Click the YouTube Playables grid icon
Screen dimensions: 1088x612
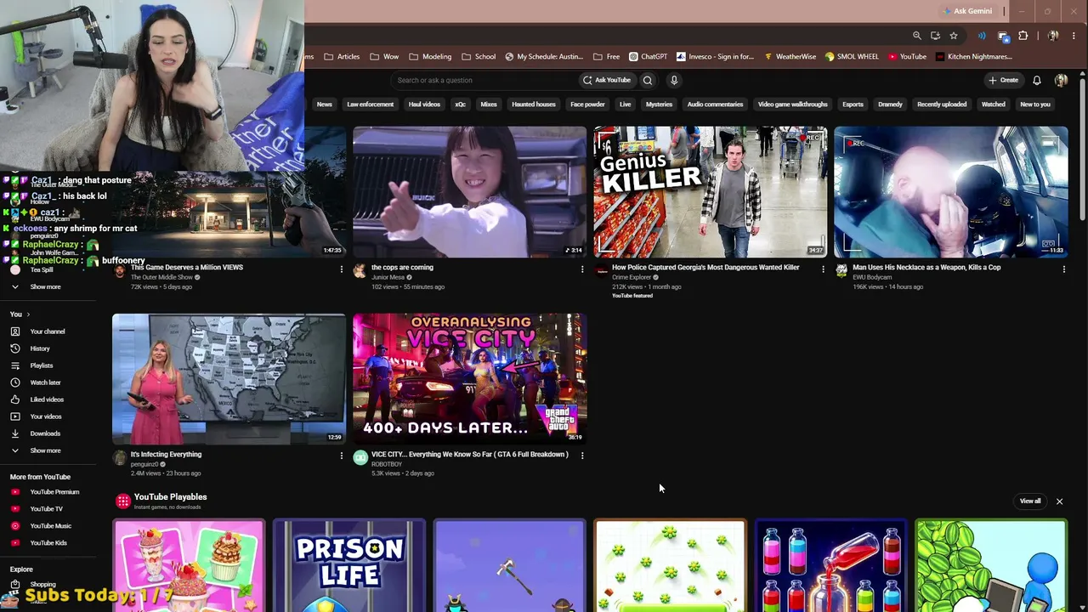123,501
